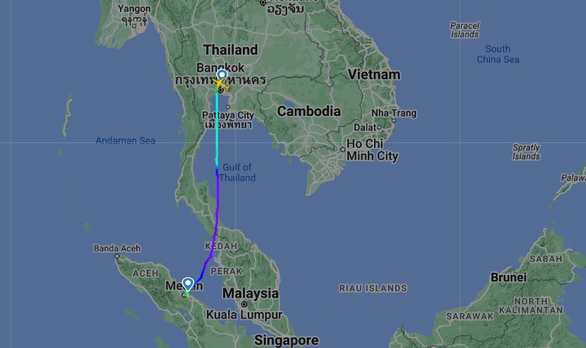The image size is (586, 348).
Task: Select the destination pin marker at Bangkok
Action: [x=222, y=76]
